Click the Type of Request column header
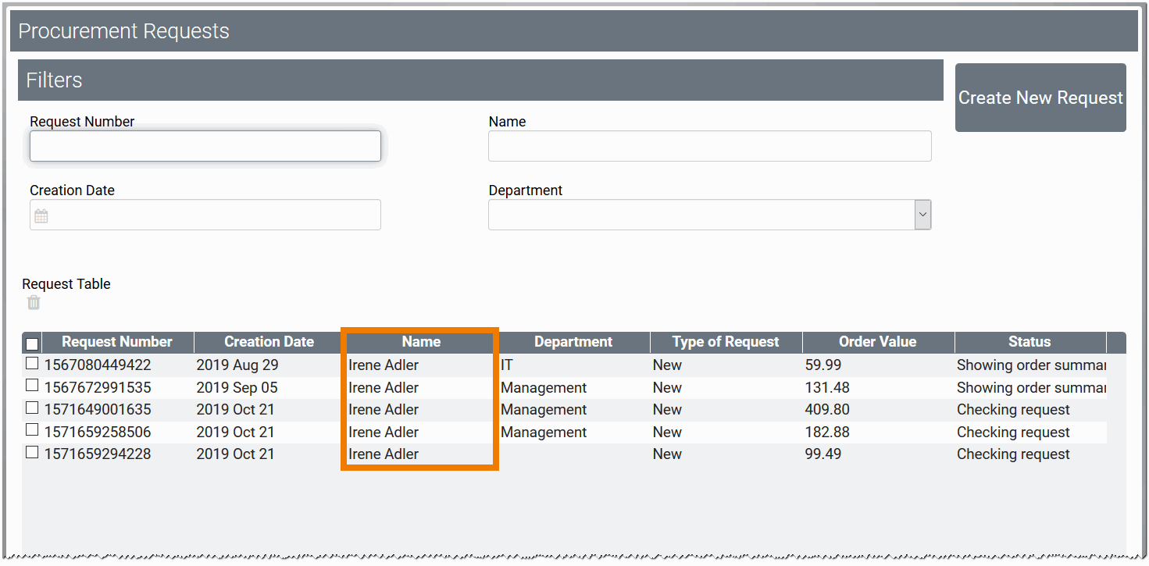 pyautogui.click(x=726, y=342)
